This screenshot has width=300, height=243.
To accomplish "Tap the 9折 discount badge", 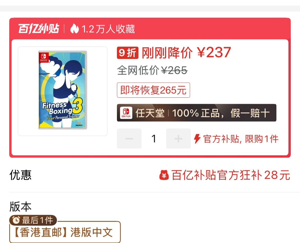I will click(128, 53).
